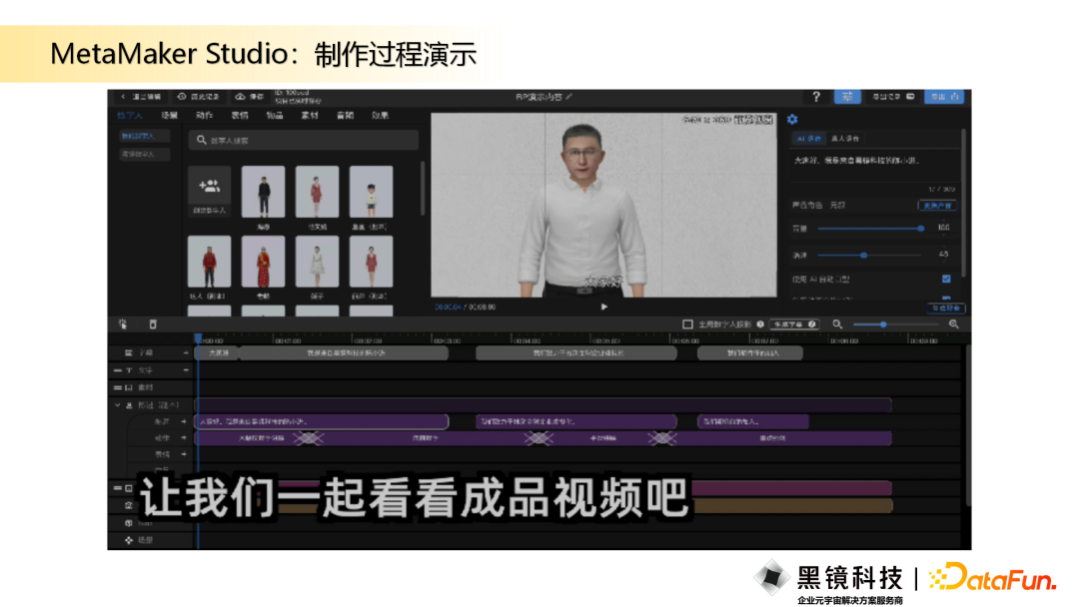Click the create digital human add-people icon

pos(209,187)
